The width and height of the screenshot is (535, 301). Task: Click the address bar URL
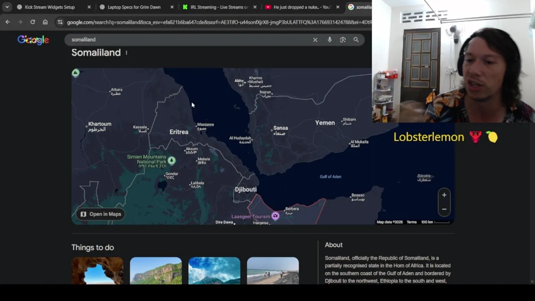(219, 22)
